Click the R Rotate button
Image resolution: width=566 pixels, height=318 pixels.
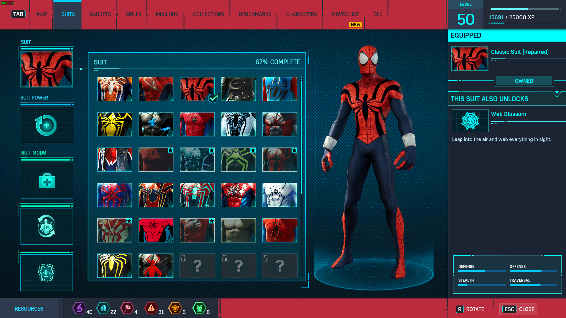[470, 309]
